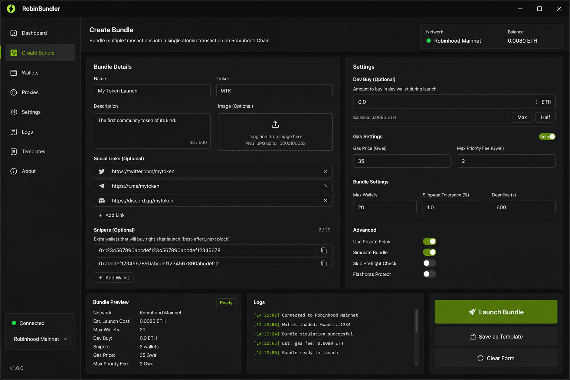Click the Create Bundle sidebar icon
Viewport: 570px width, 380px height.
[x=14, y=53]
